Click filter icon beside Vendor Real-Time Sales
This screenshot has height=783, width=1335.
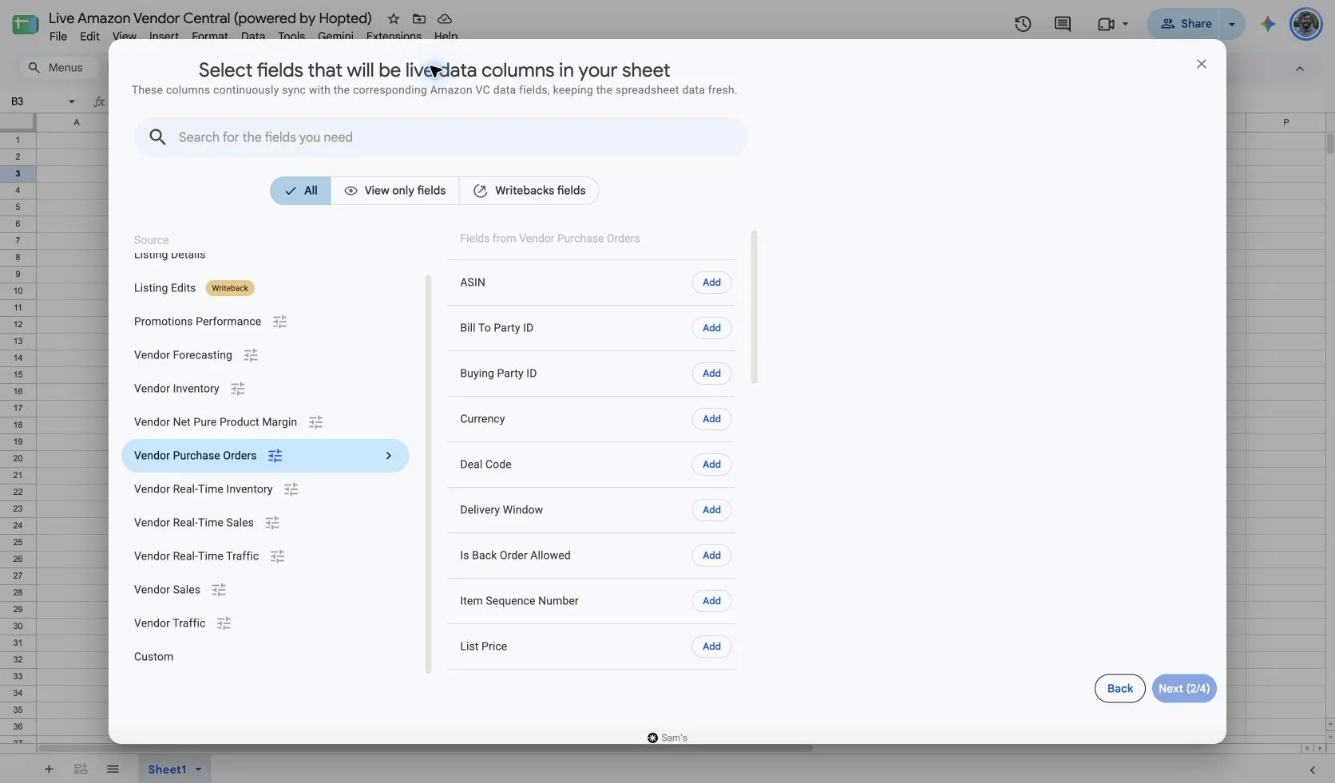[x=272, y=523]
